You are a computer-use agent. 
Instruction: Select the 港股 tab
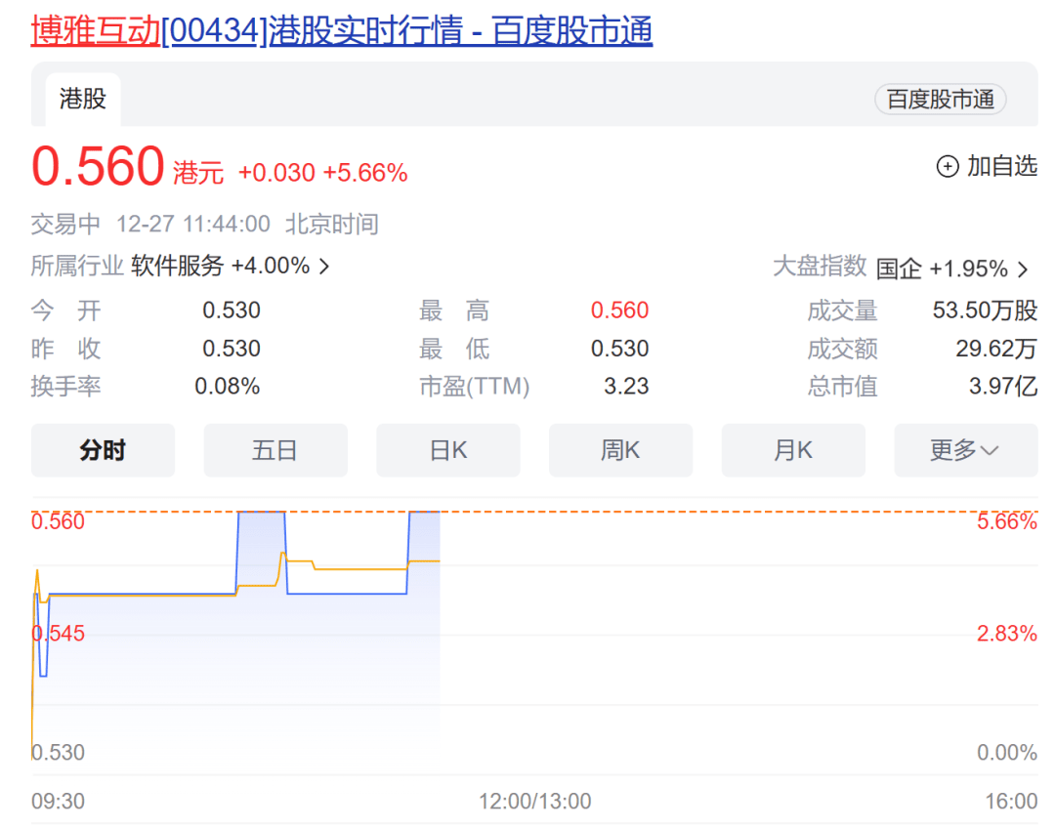[x=83, y=99]
